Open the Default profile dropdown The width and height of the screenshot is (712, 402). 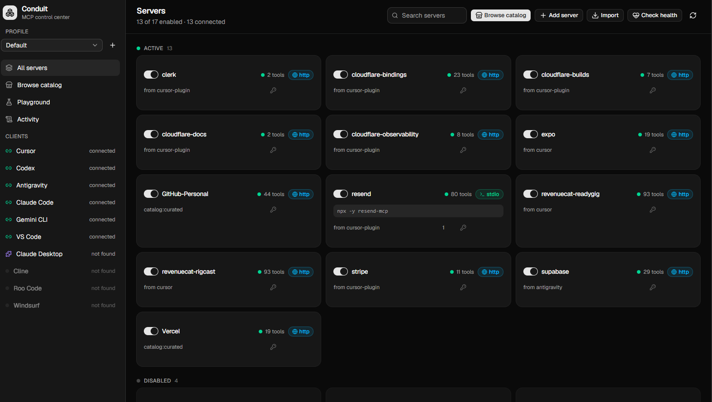[52, 45]
